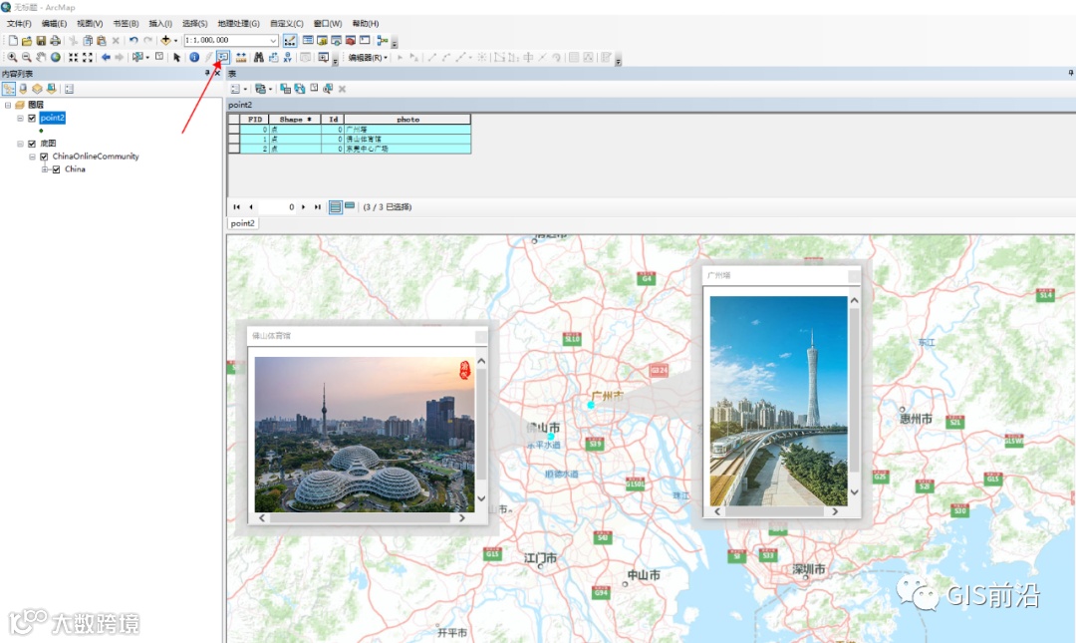Click the Full Extent globe icon
Viewport: 1076px width, 643px height.
coord(56,57)
